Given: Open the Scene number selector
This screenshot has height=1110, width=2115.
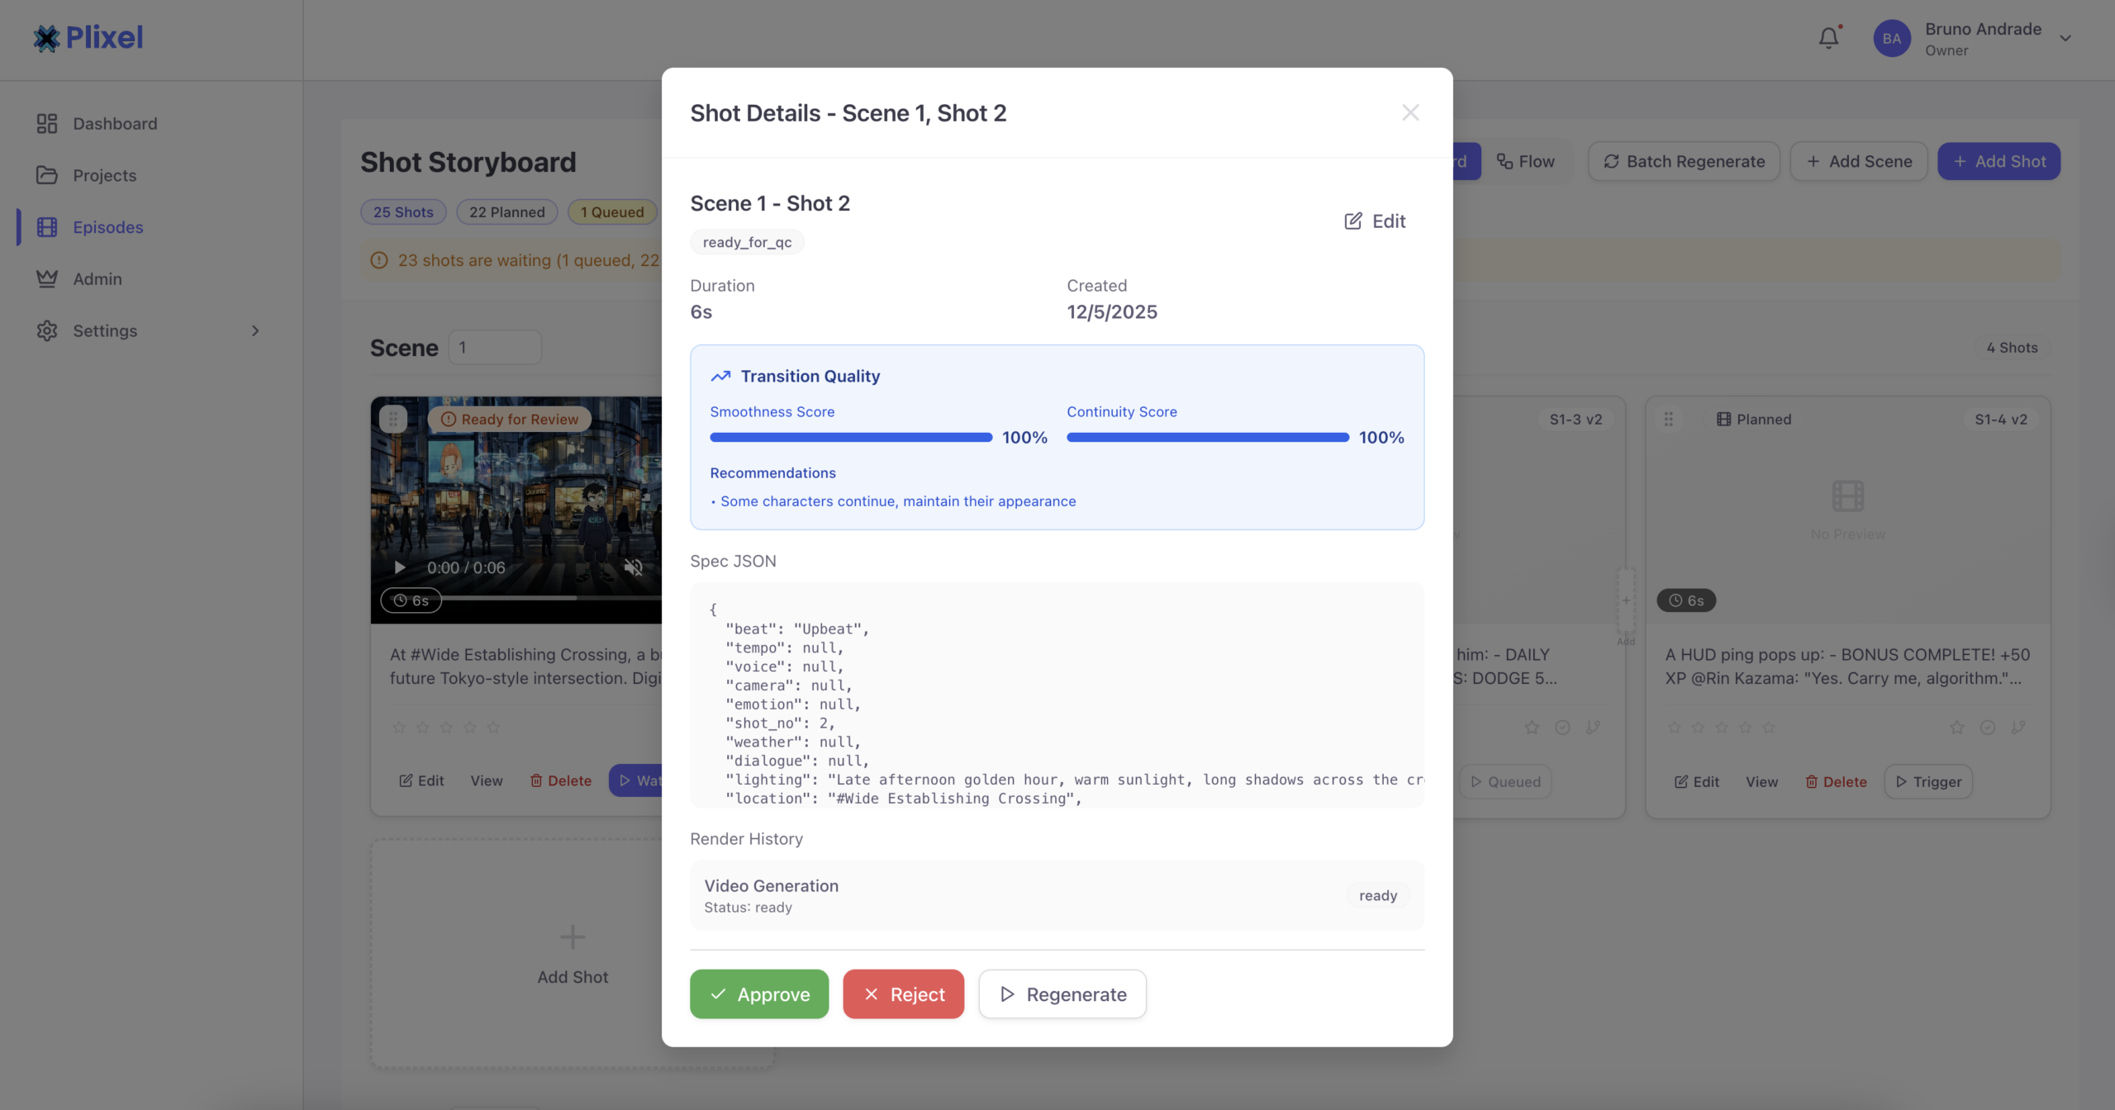Looking at the screenshot, I should pyautogui.click(x=495, y=348).
